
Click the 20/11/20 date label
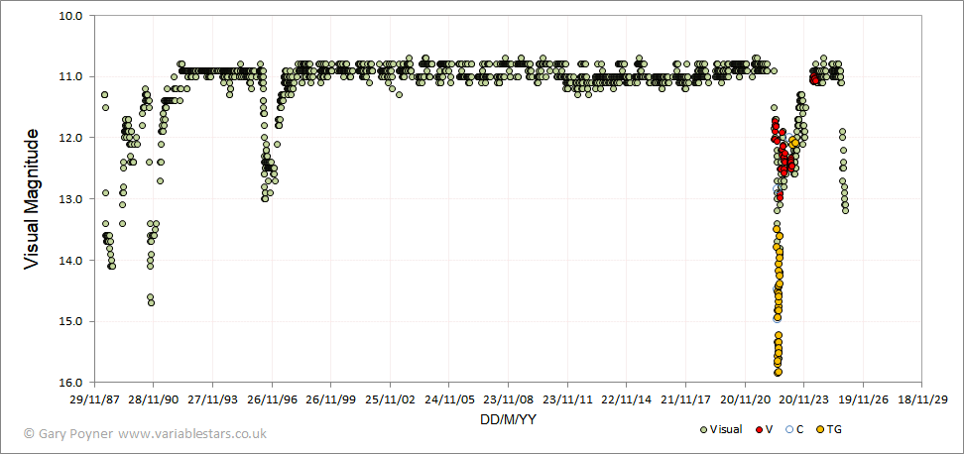[x=745, y=399]
